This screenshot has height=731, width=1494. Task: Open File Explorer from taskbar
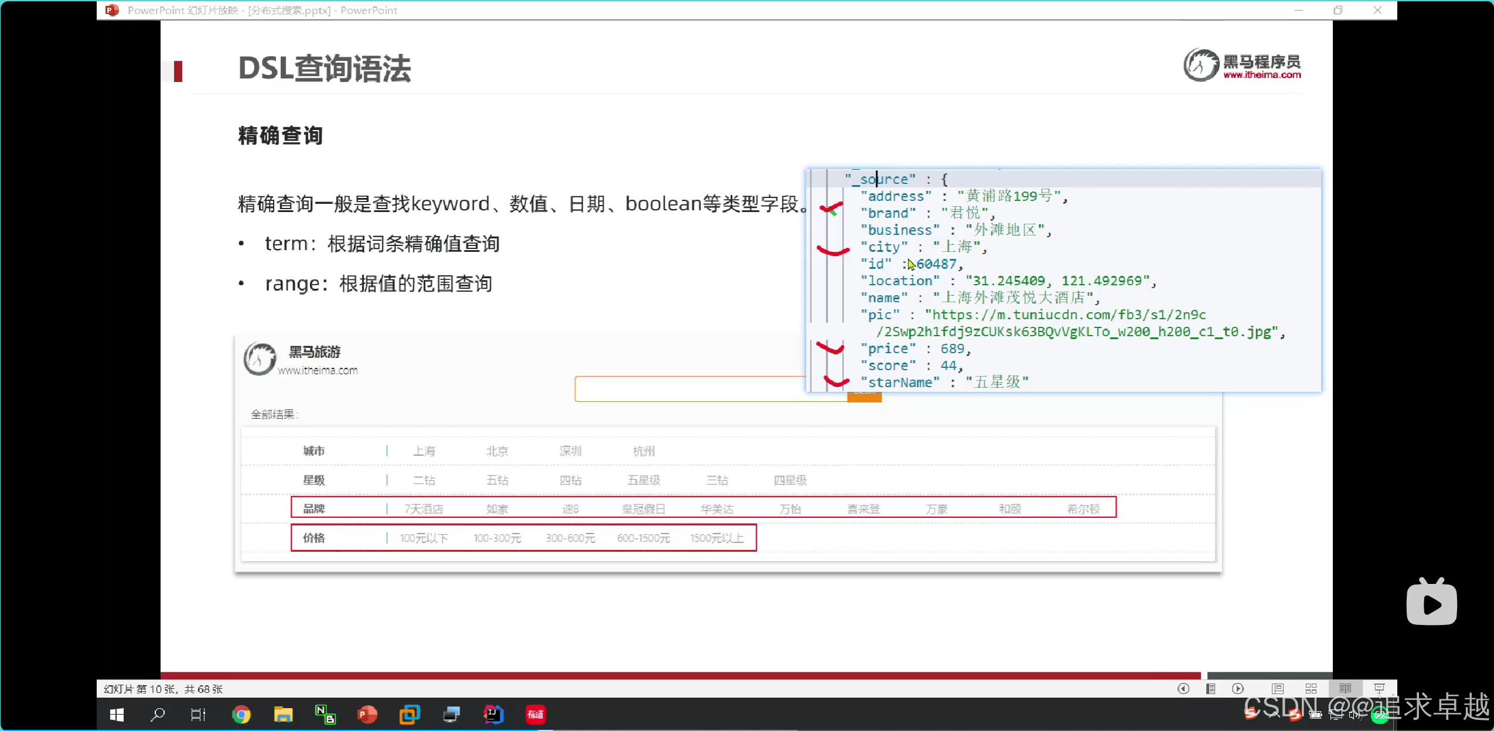(283, 715)
